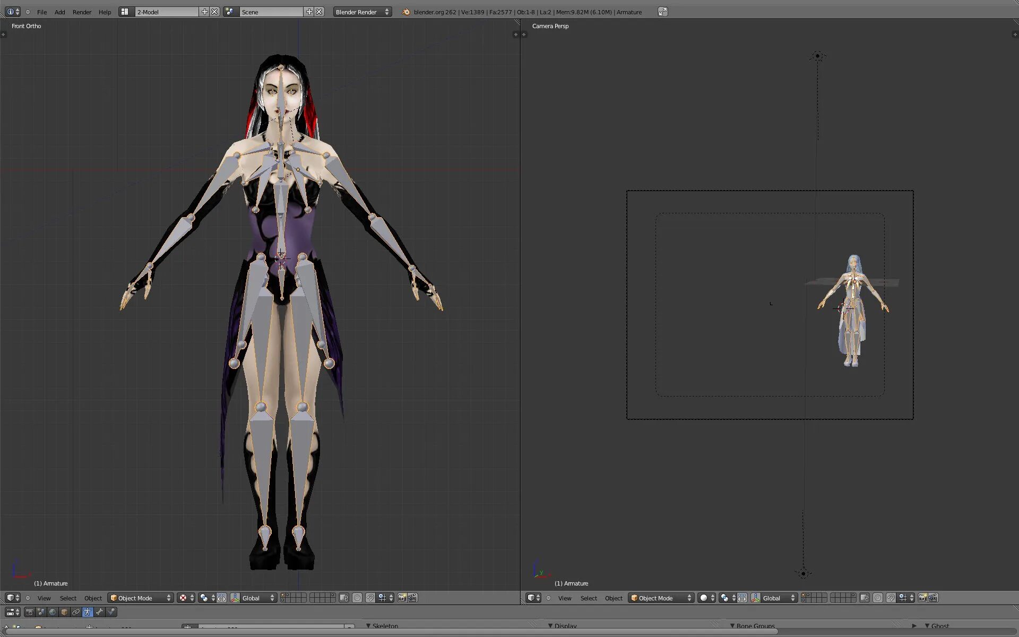The image size is (1019, 637).
Task: Toggle fullscreen button in top info bar
Action: click(662, 12)
